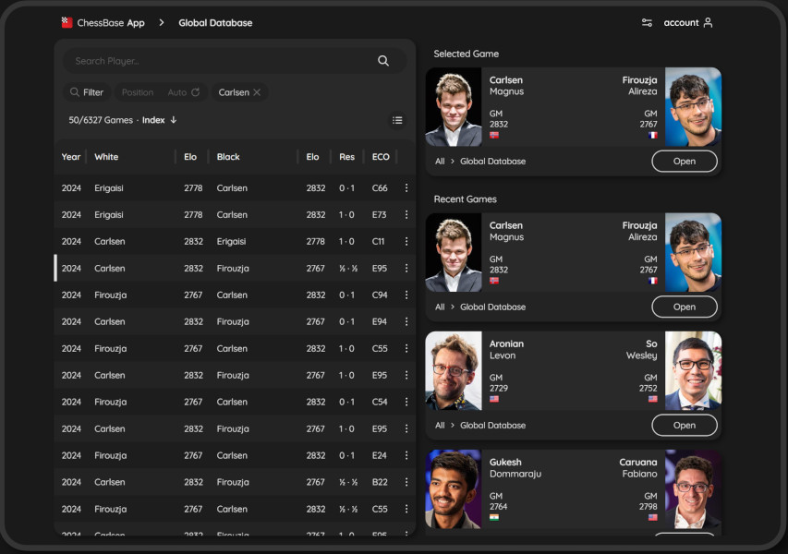This screenshot has width=788, height=554.
Task: Open the kebab menu on the first Erigaisi game row
Action: tap(406, 187)
